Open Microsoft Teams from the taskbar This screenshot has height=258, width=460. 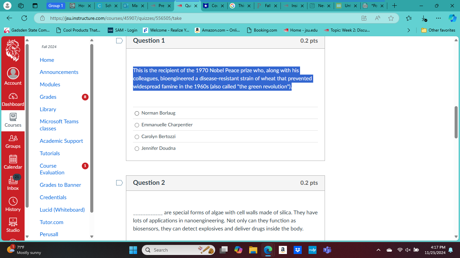click(327, 250)
